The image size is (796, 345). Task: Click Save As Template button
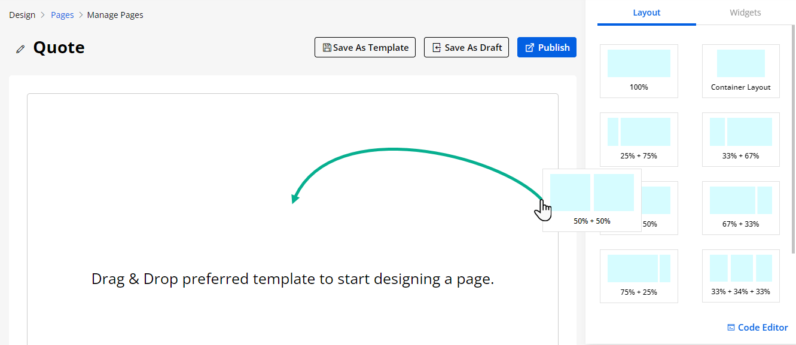tap(365, 48)
